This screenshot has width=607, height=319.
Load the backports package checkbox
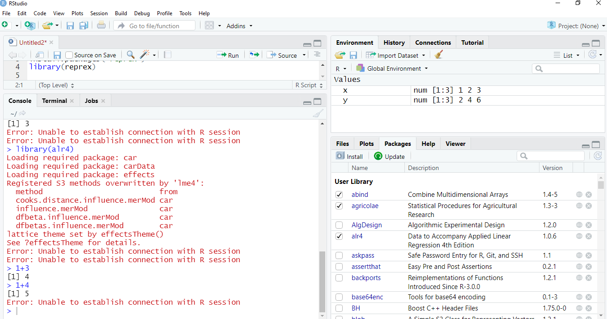[x=339, y=278]
